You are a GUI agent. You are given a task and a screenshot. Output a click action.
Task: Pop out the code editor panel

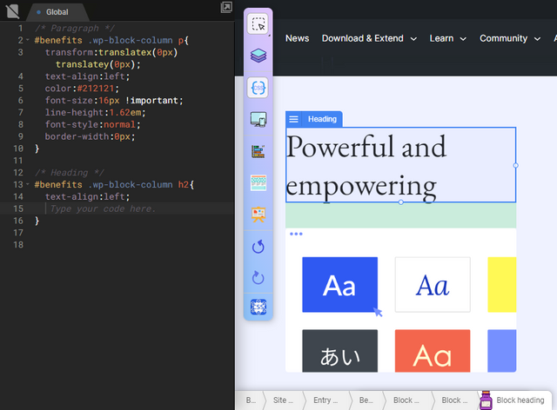pos(226,8)
